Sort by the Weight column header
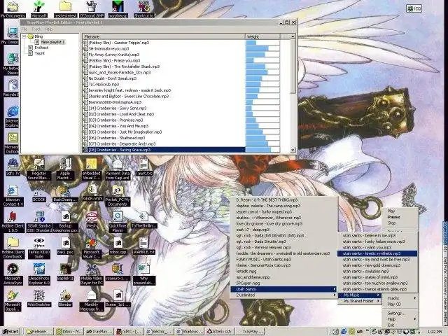 [262, 36]
